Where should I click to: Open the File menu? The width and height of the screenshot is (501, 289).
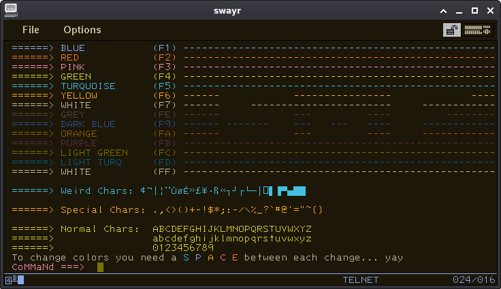click(31, 30)
